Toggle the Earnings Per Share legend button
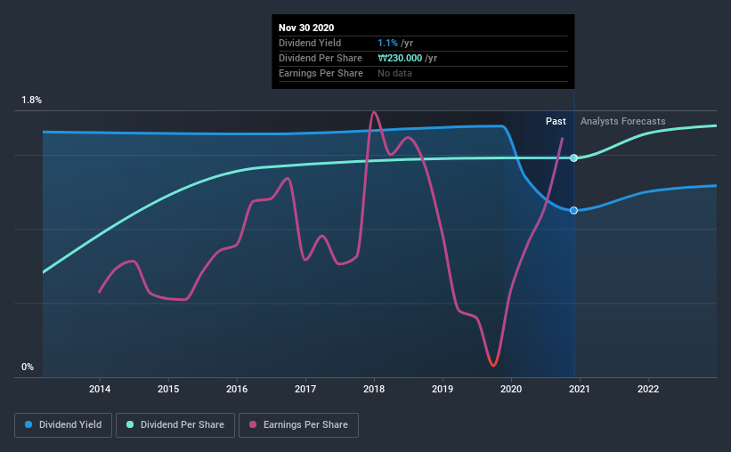Viewport: 731px width, 452px height. 298,425
